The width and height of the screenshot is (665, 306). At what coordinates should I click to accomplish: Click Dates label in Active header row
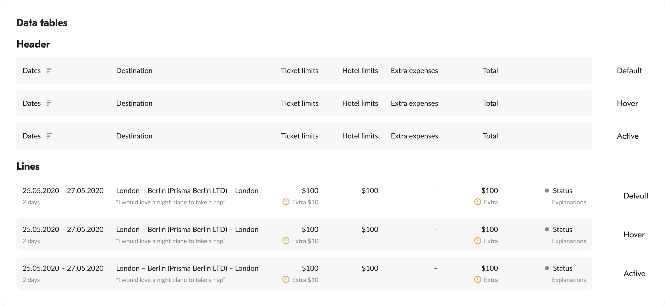[31, 136]
